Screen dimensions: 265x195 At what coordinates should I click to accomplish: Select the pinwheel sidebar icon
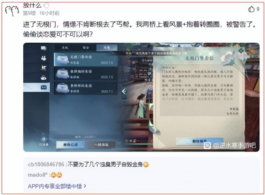[44, 68]
